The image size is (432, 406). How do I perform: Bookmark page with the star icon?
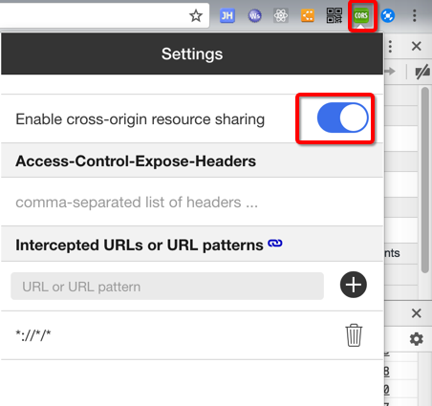196,15
